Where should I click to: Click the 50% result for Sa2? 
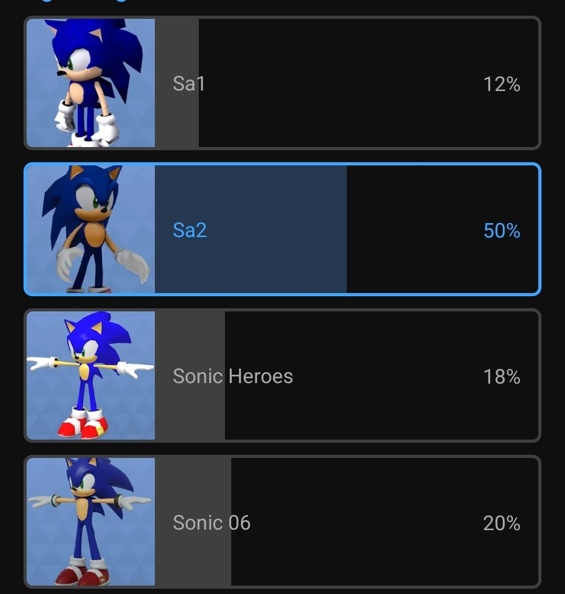[502, 230]
